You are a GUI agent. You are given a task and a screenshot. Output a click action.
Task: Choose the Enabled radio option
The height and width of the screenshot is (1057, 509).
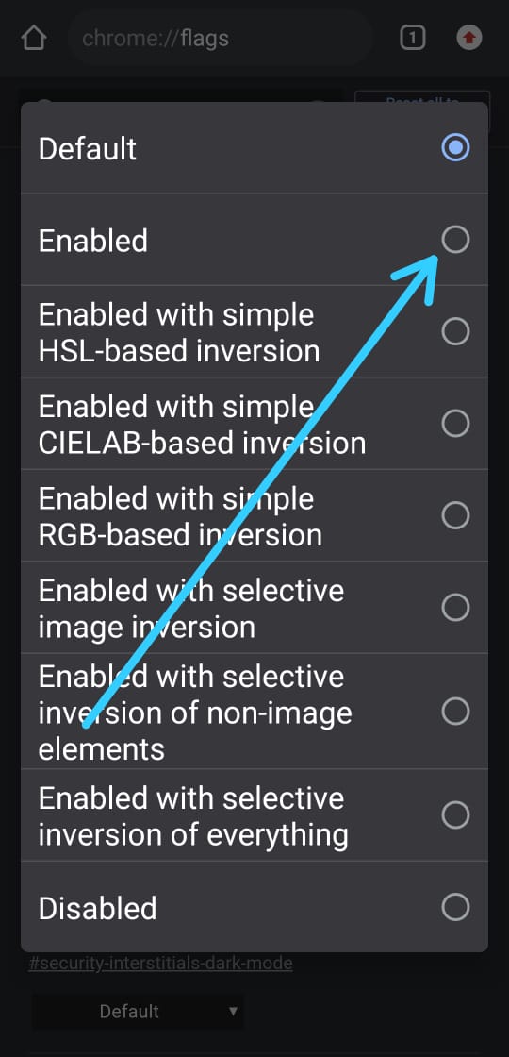(254, 240)
